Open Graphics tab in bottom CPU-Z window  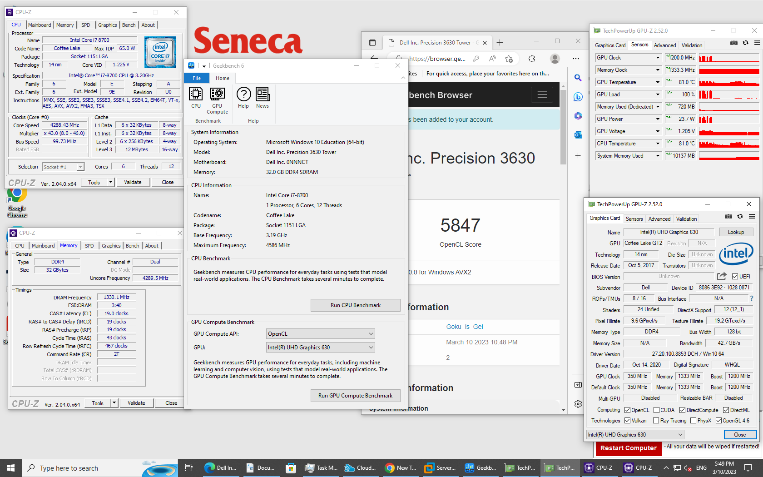point(111,246)
